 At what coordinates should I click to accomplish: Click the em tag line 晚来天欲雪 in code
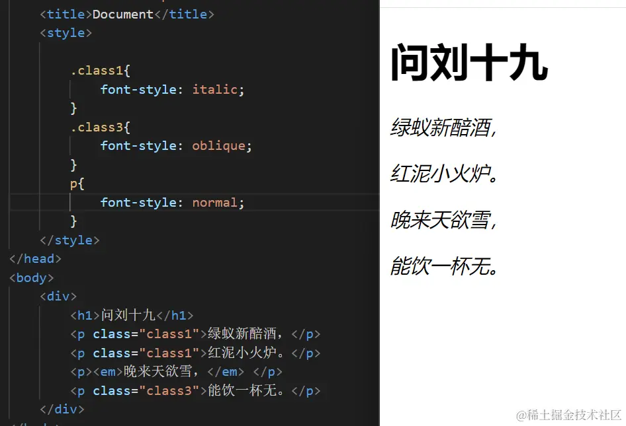pos(176,372)
